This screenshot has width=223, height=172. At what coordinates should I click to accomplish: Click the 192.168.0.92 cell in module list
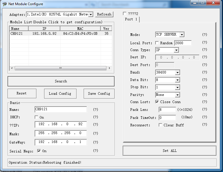44,34
